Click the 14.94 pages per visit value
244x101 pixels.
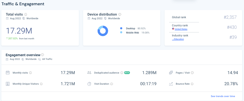pos(233,73)
